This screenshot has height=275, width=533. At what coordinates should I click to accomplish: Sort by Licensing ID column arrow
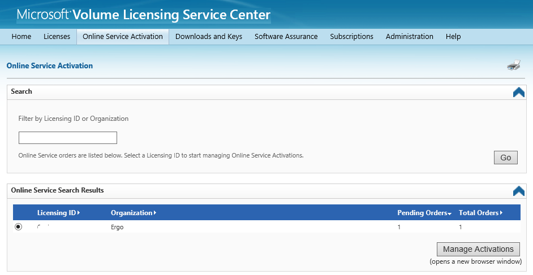(x=79, y=213)
